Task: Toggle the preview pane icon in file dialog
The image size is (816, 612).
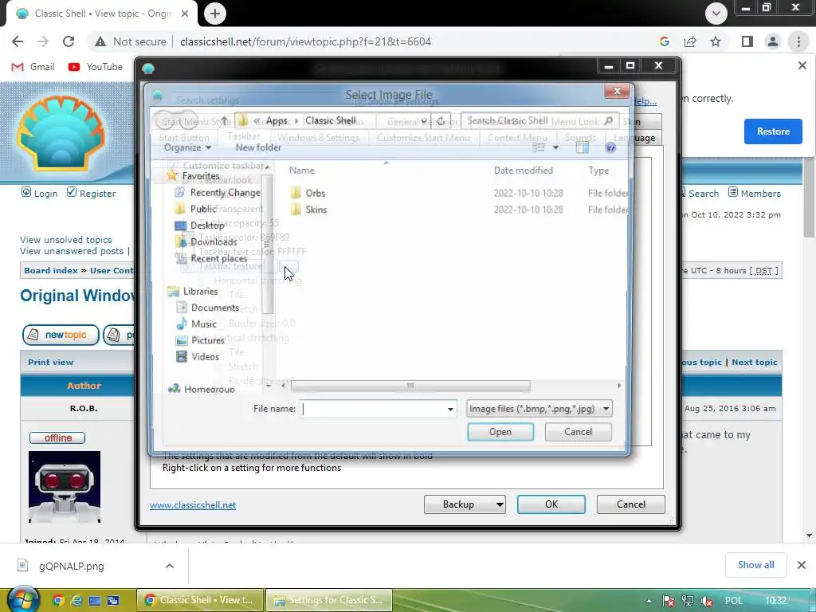Action: (583, 147)
